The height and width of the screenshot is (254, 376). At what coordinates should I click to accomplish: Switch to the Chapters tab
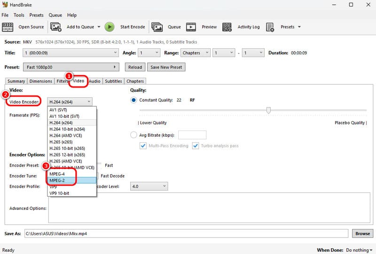click(x=135, y=81)
